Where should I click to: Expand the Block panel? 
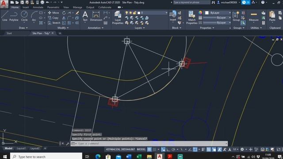click(176, 28)
